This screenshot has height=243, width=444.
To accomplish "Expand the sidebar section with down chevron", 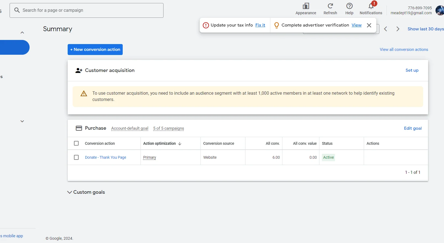I will click(22, 121).
